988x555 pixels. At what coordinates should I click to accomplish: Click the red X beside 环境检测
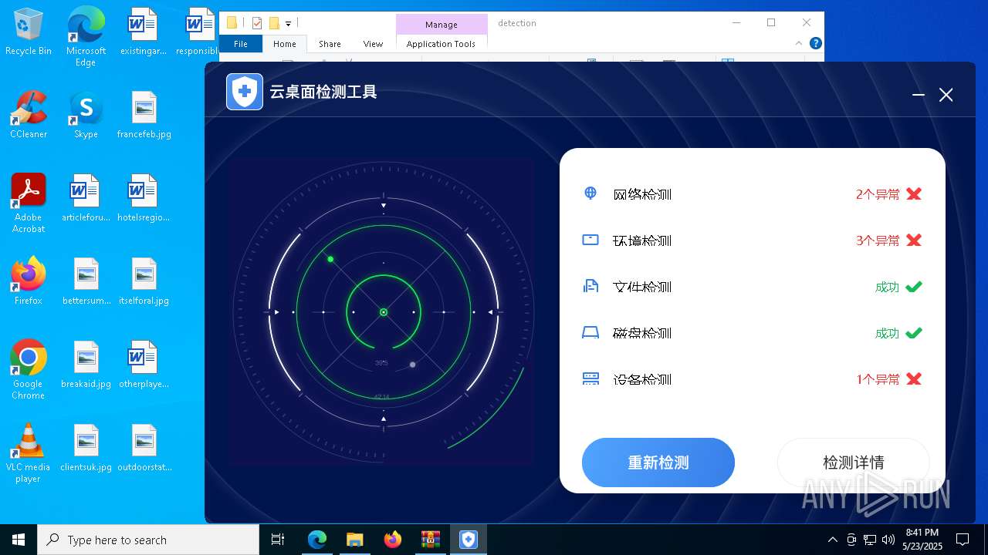tap(914, 240)
